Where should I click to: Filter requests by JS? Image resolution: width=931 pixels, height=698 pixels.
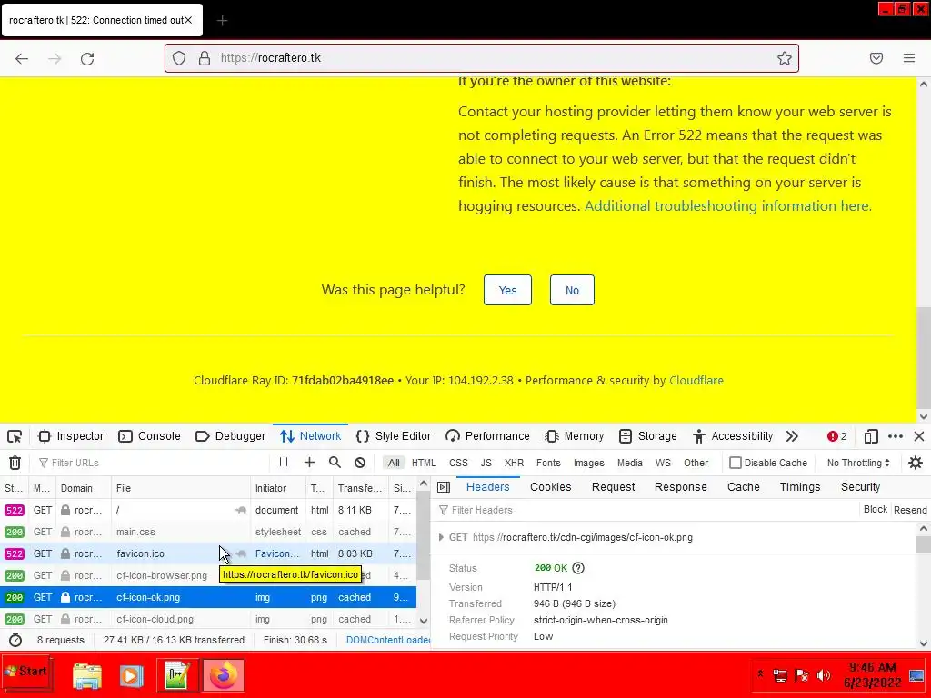(x=486, y=463)
